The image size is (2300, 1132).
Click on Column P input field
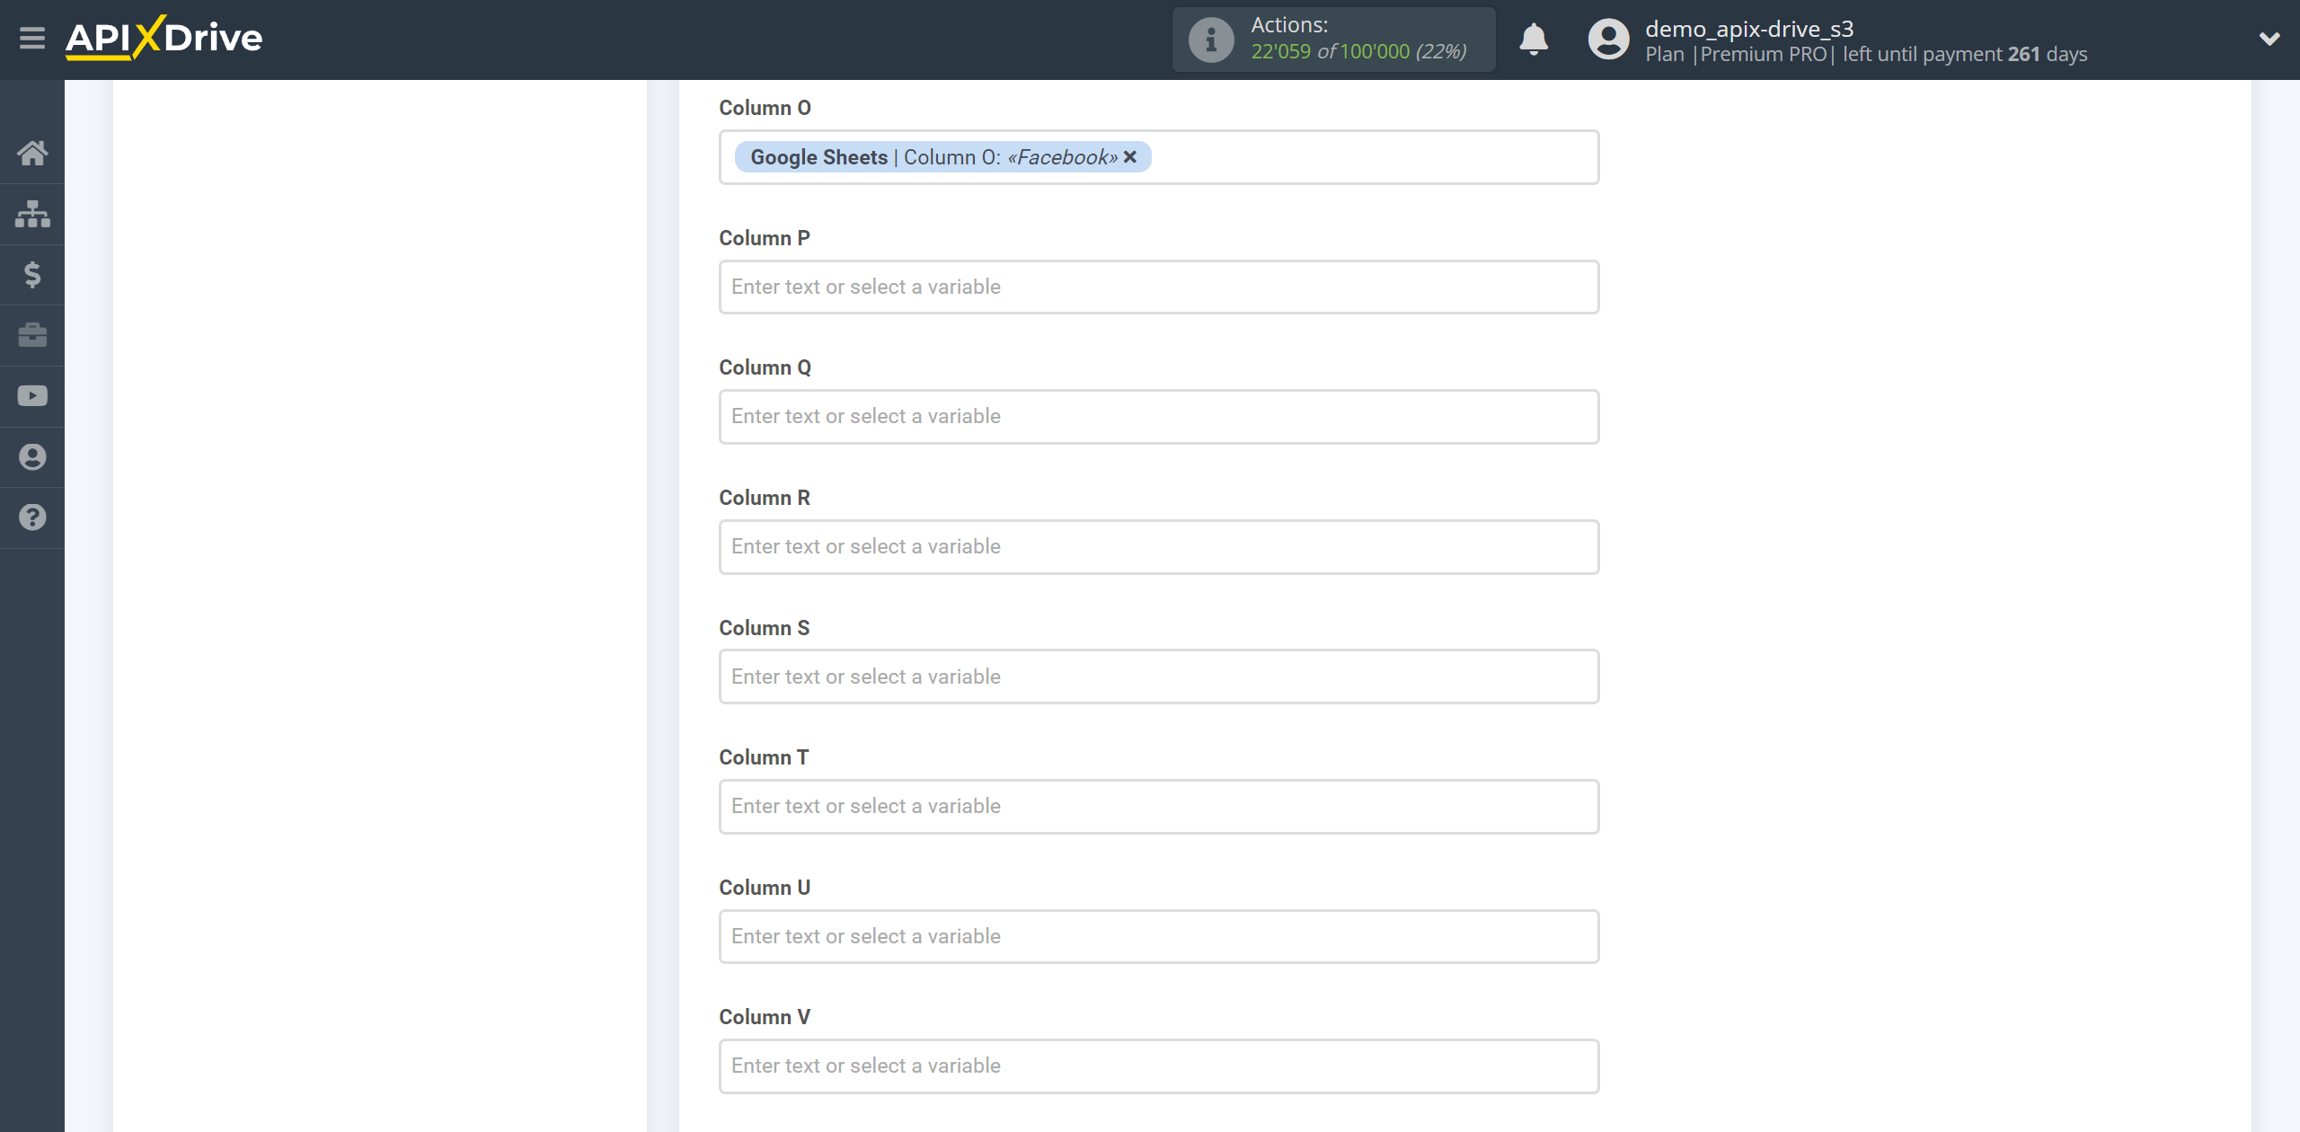[1157, 286]
